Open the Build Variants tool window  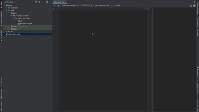pyautogui.click(x=1, y=106)
